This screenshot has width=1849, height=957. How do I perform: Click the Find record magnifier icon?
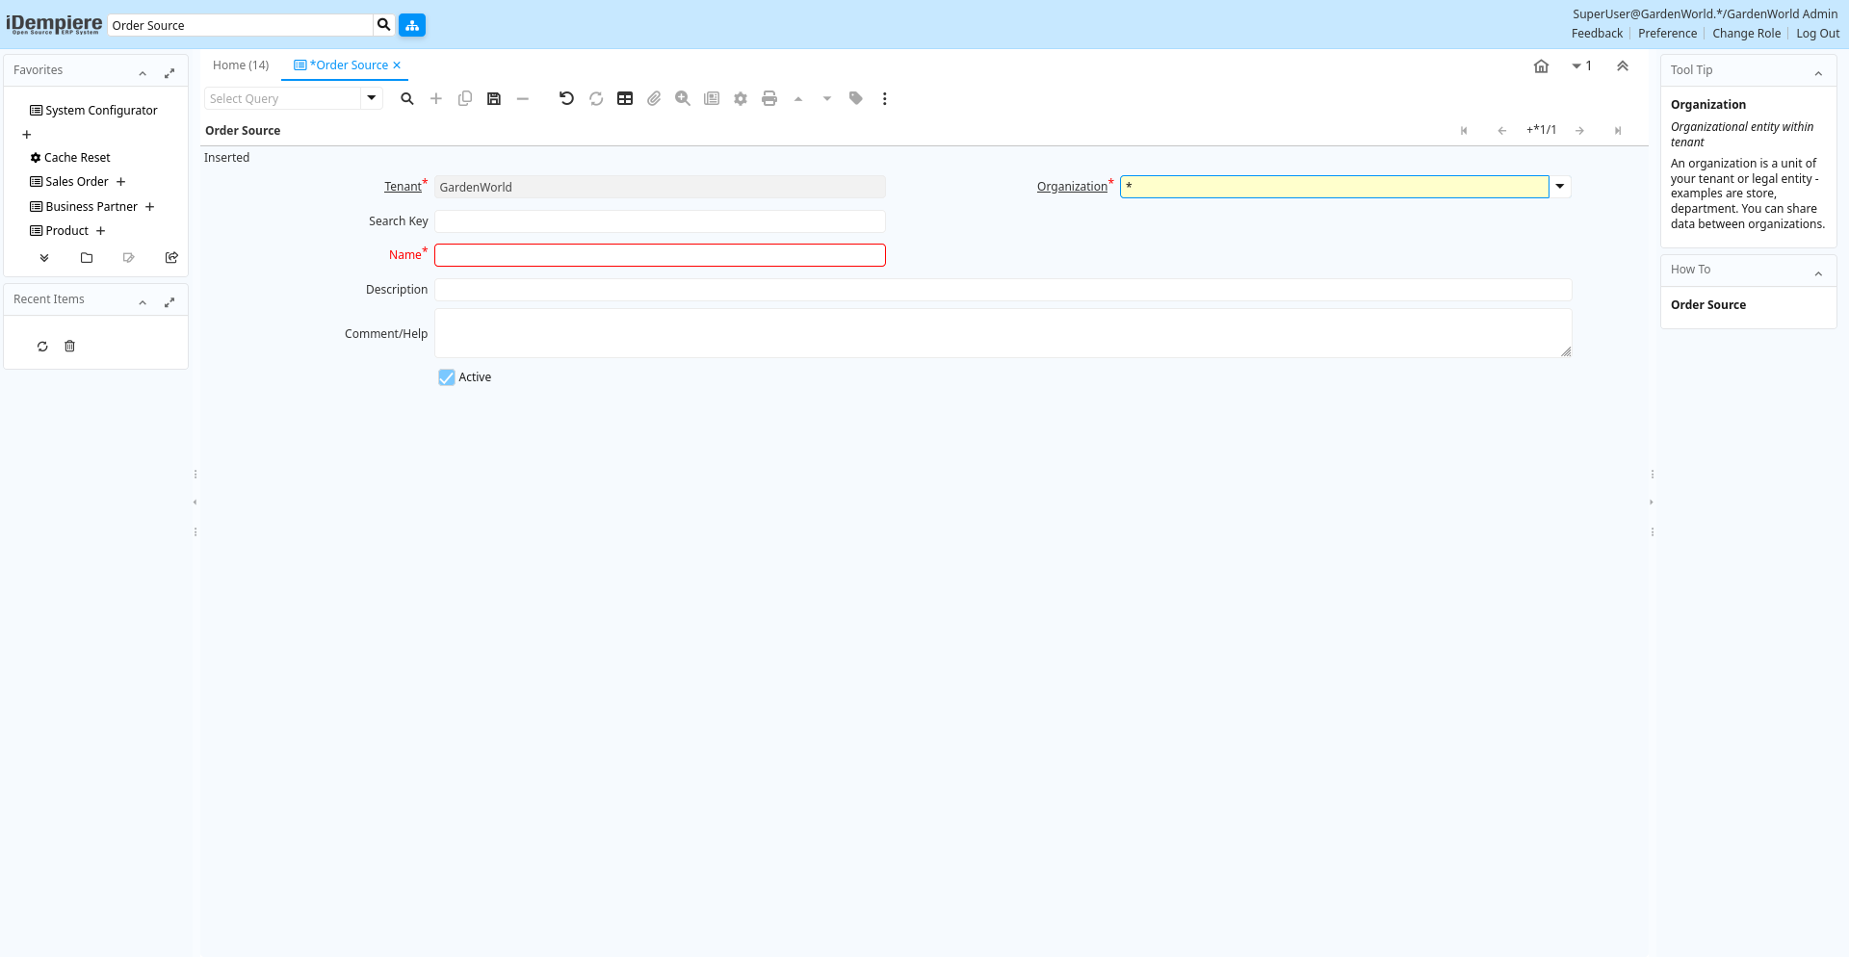pos(407,98)
